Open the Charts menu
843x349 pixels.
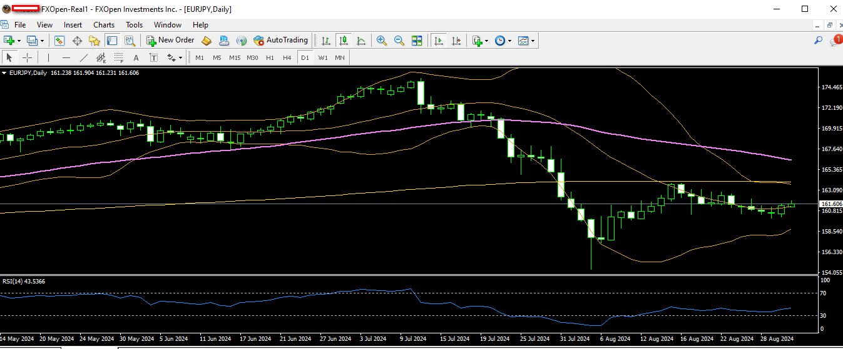(104, 25)
